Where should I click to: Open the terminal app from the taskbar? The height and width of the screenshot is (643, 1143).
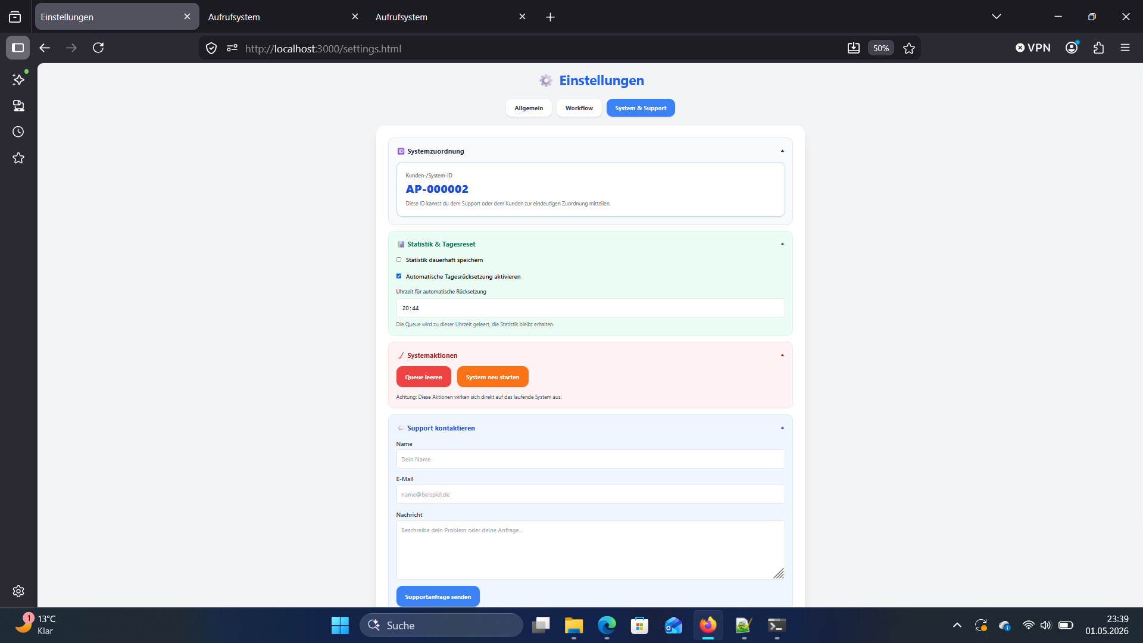point(777,625)
